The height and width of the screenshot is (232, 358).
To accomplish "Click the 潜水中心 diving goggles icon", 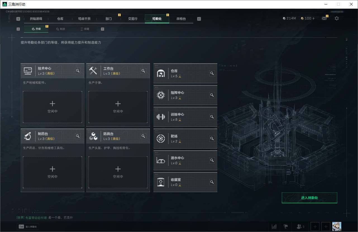I will [x=161, y=160].
